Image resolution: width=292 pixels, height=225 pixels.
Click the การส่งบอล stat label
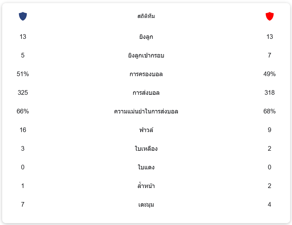146,93
